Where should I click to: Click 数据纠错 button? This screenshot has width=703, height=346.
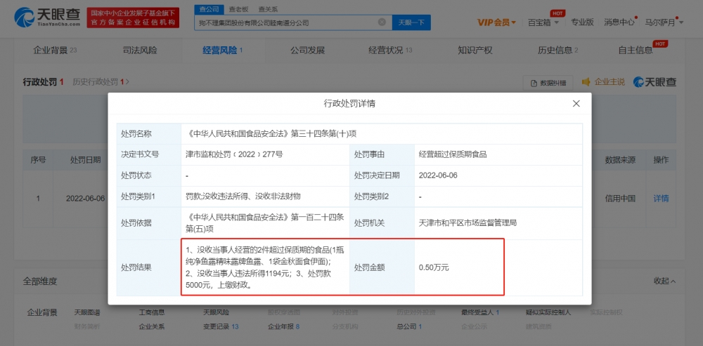(x=548, y=83)
